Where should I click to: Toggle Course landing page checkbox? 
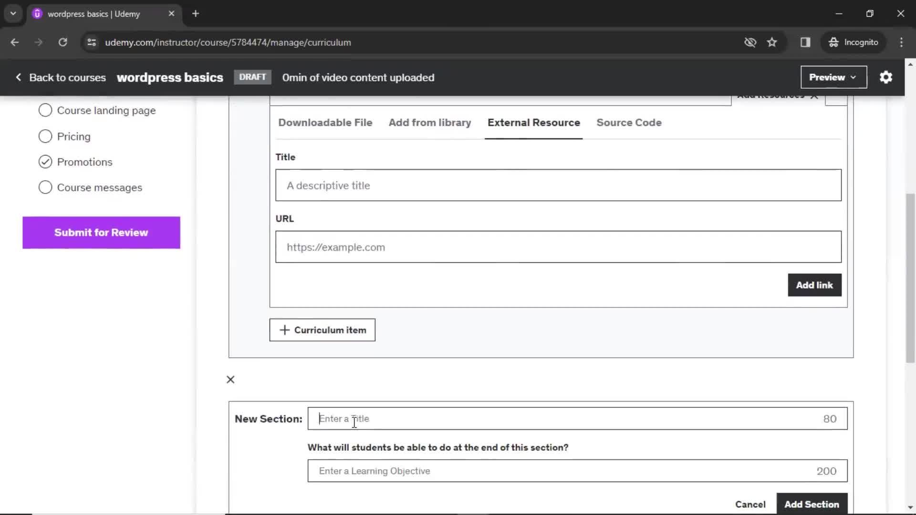point(45,110)
